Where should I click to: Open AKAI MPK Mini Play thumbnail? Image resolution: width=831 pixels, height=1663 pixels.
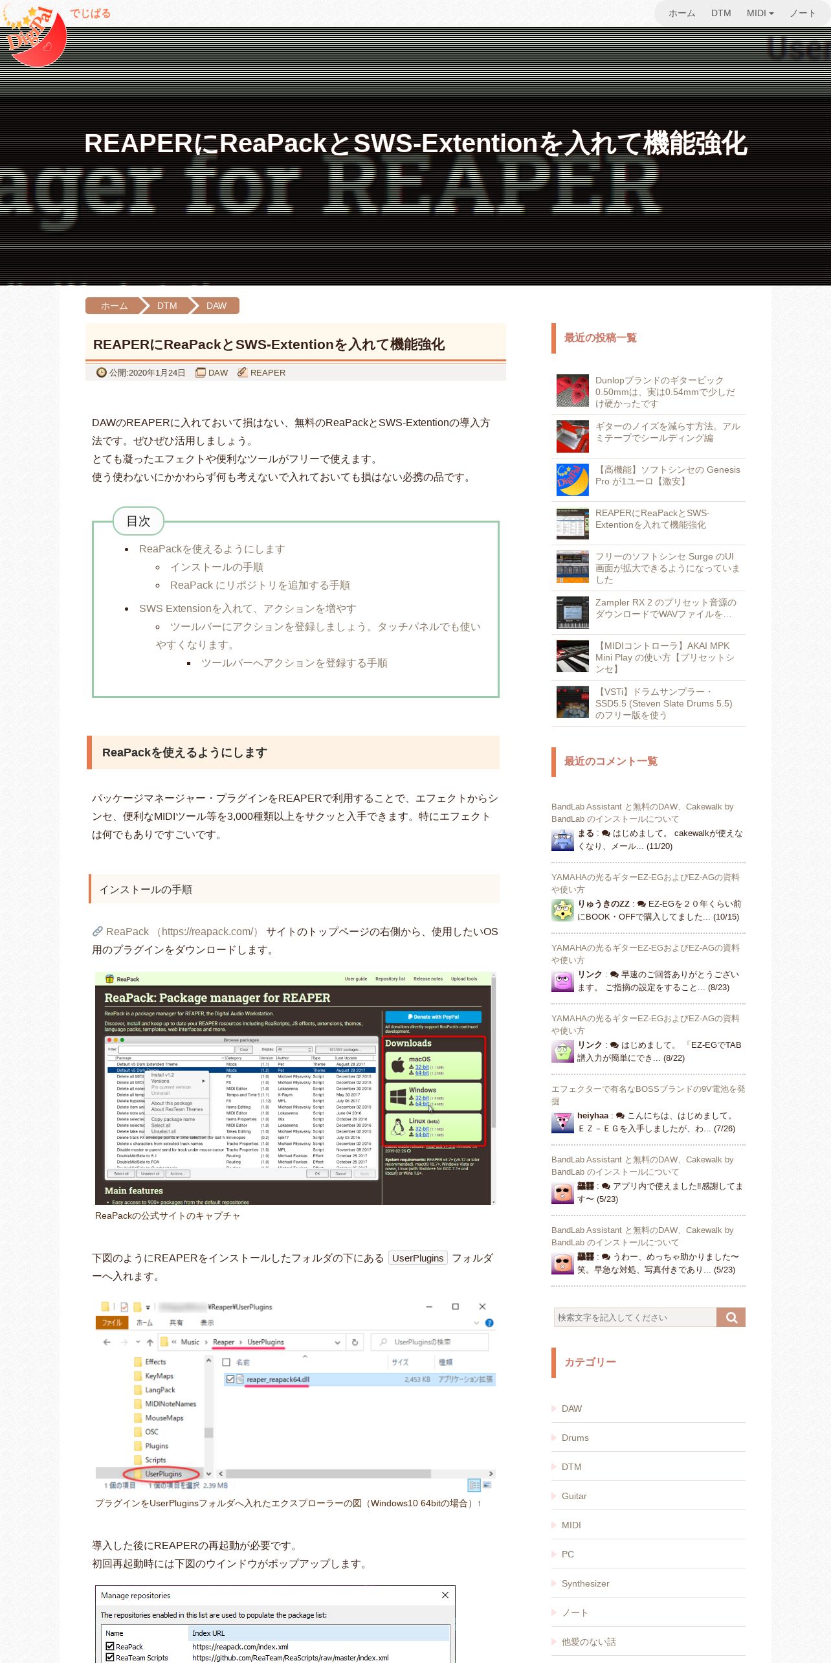point(573,656)
